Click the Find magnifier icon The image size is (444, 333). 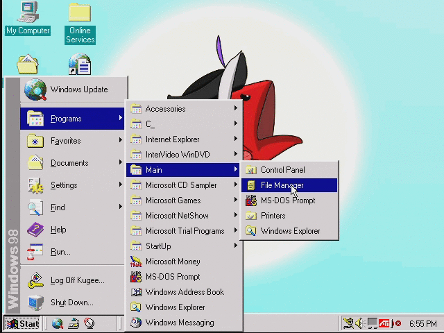pyautogui.click(x=35, y=207)
